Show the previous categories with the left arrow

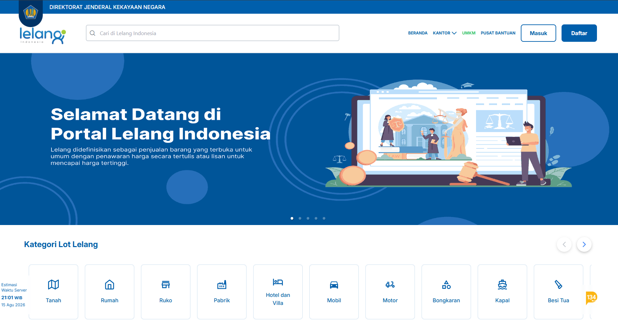coord(564,244)
